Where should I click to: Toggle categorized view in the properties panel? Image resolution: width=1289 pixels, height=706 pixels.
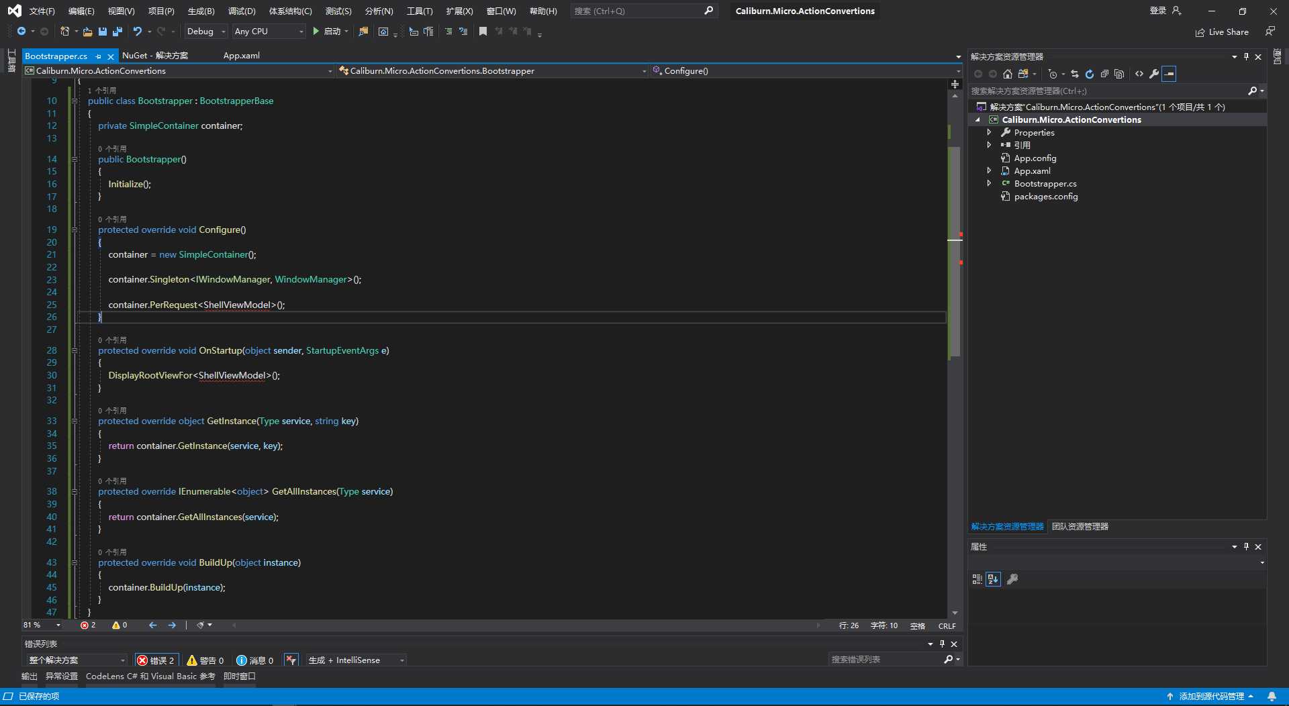977,579
